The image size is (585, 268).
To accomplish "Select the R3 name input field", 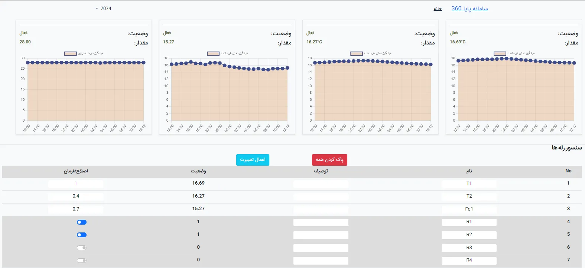I will 469,248.
